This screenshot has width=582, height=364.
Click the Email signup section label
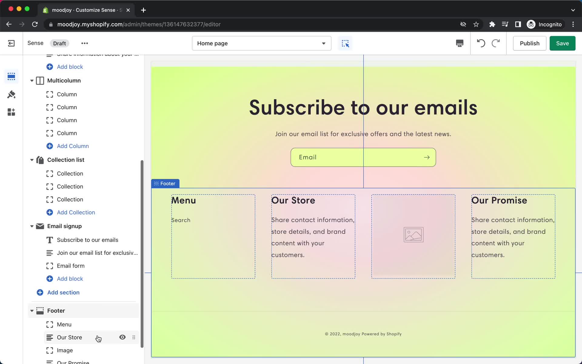click(64, 226)
